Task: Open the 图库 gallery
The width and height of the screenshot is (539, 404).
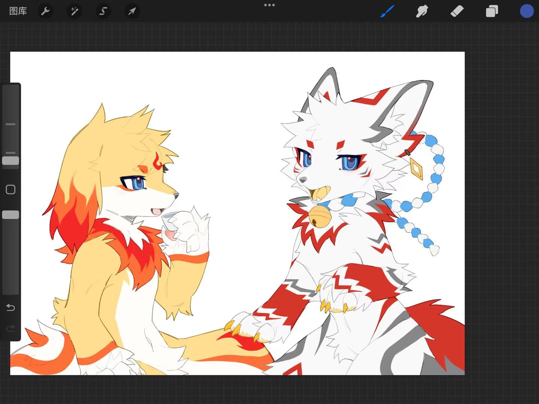Action: tap(18, 11)
